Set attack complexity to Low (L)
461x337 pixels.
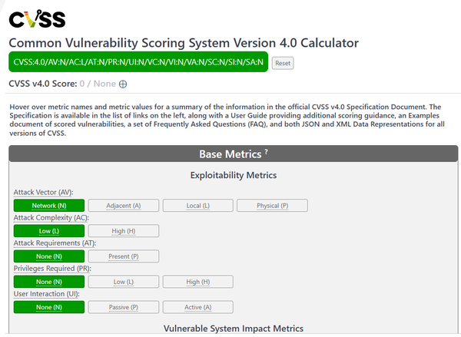coord(49,231)
